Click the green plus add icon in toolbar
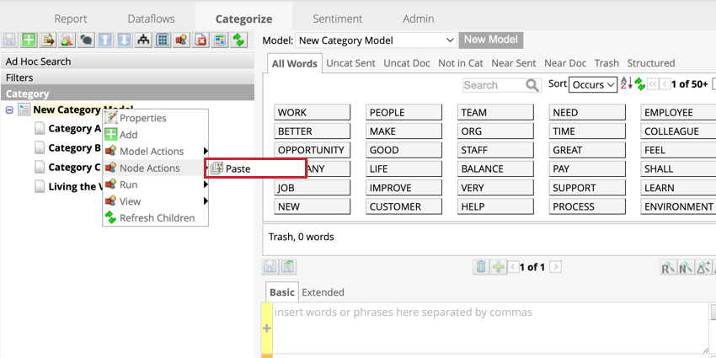Viewport: 716px width, 358px height. [29, 40]
